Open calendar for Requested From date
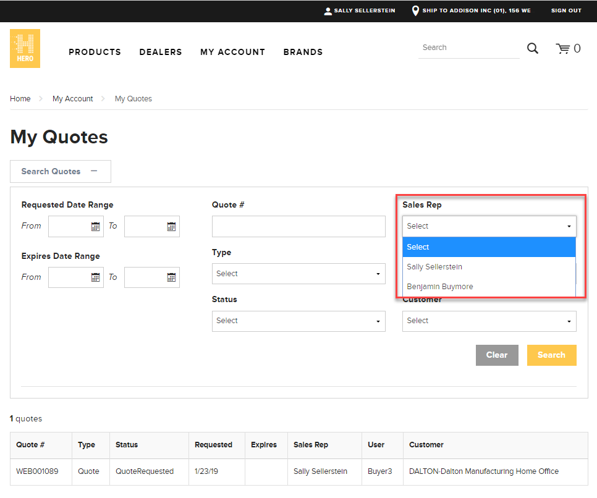The width and height of the screenshot is (597, 498). click(x=95, y=227)
